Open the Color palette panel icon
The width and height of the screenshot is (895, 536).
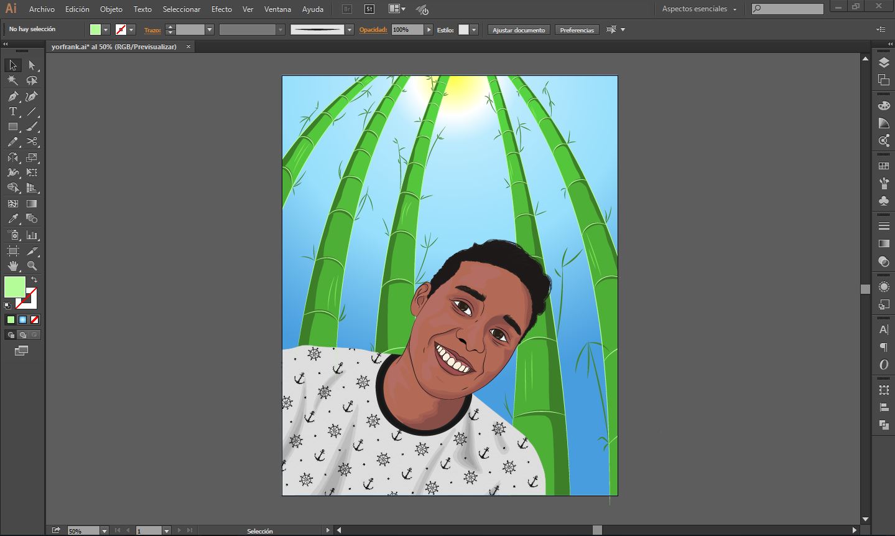tap(884, 106)
